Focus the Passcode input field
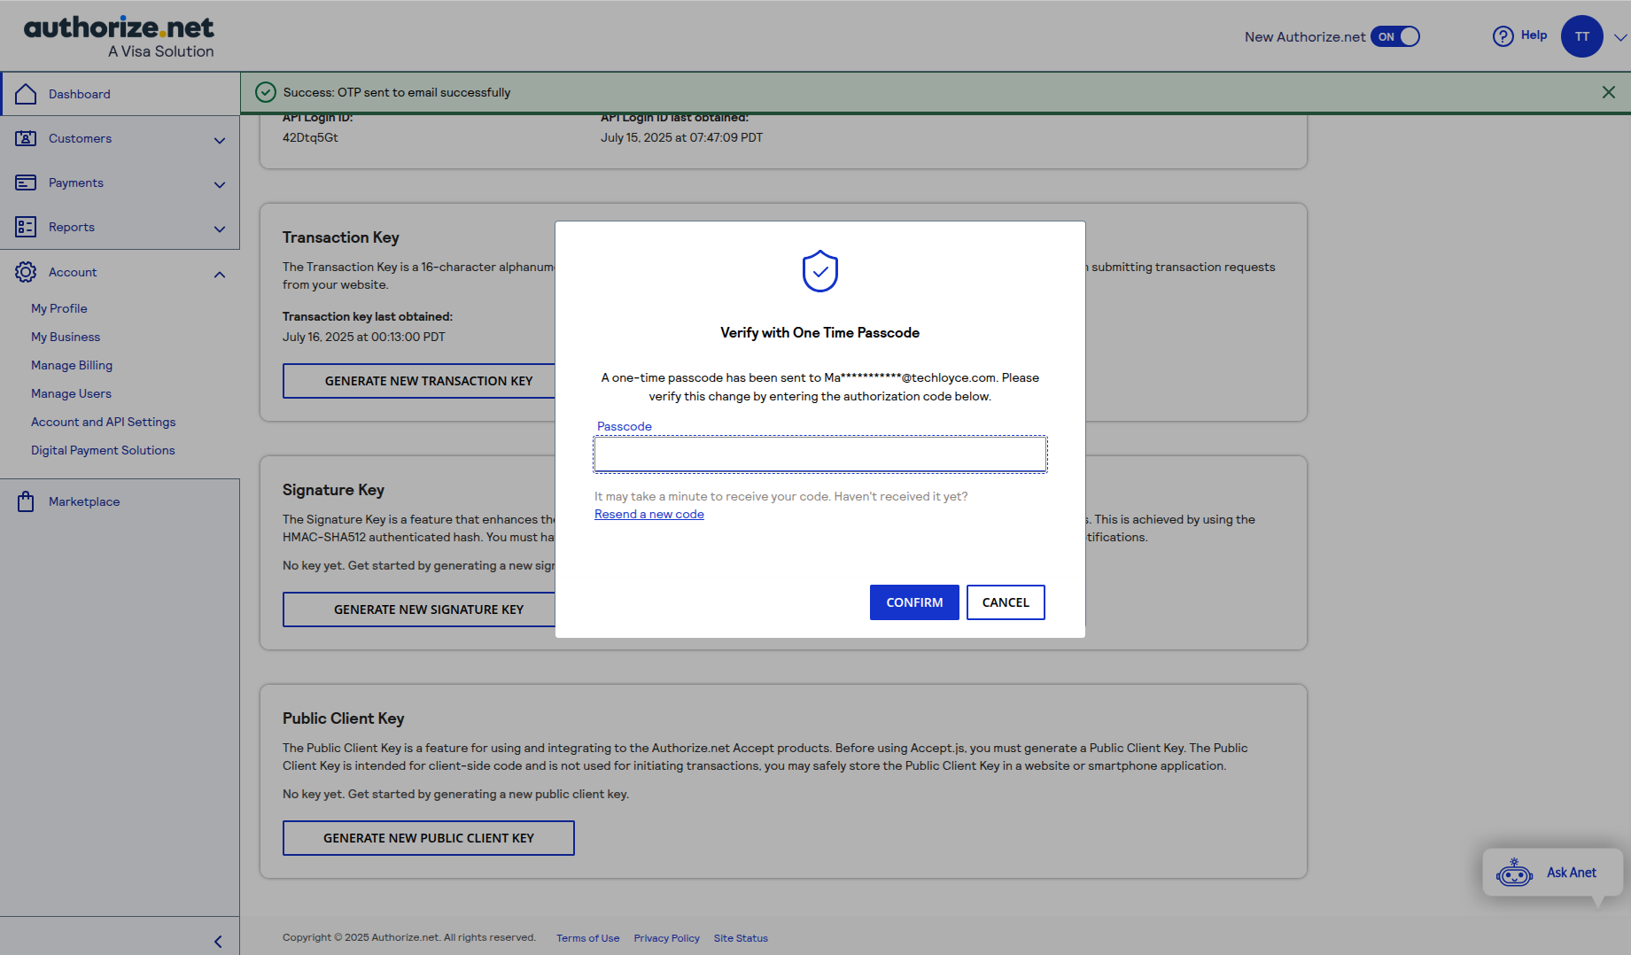Screen dimensions: 1631x955 820,454
